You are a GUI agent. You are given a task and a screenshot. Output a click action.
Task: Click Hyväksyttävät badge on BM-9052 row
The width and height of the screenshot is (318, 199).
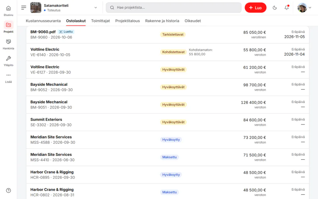tap(173, 87)
